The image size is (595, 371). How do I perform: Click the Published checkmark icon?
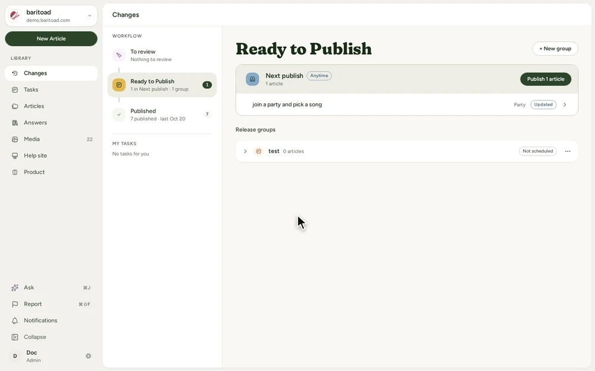(x=119, y=115)
